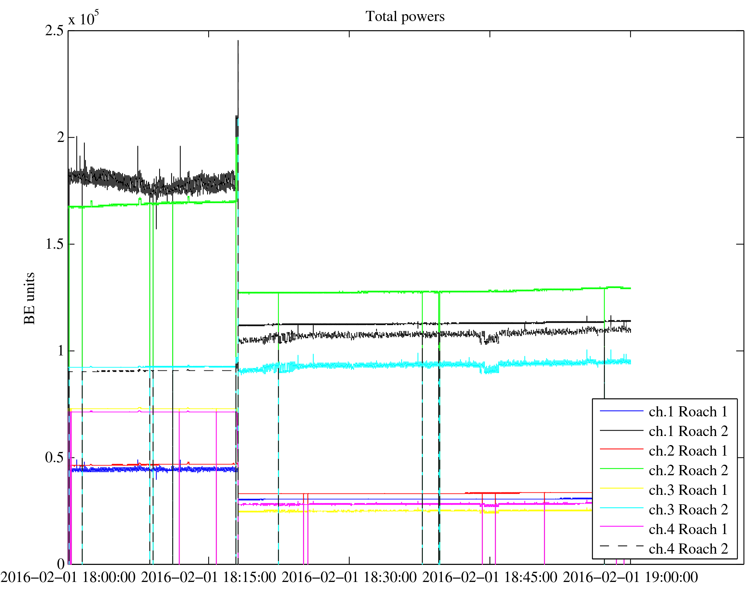Click the 'ch.1 Roach 2' legend label
The width and height of the screenshot is (754, 611).
pyautogui.click(x=688, y=431)
